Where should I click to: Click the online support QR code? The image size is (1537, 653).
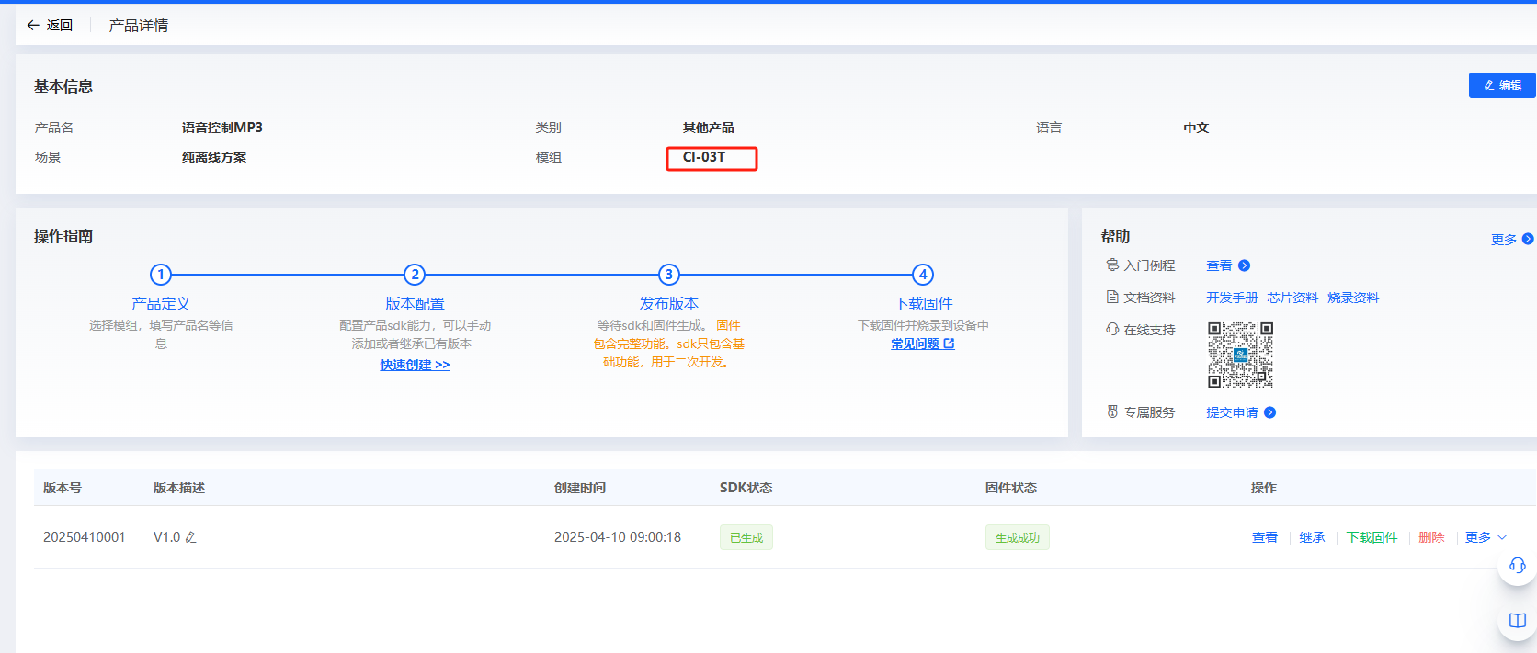coord(1240,355)
